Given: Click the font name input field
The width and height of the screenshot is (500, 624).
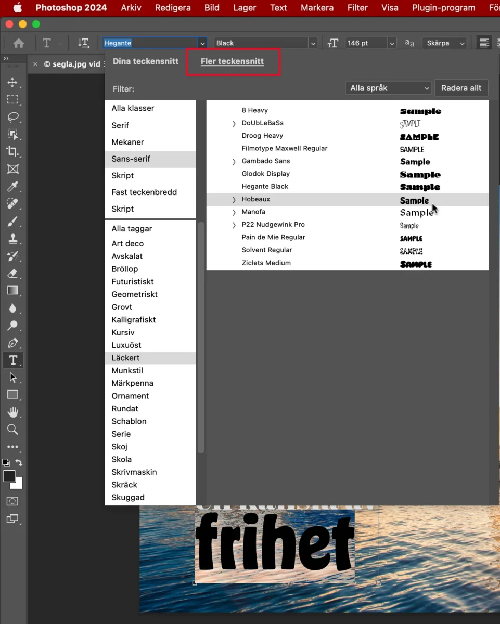Looking at the screenshot, I should click(x=150, y=43).
